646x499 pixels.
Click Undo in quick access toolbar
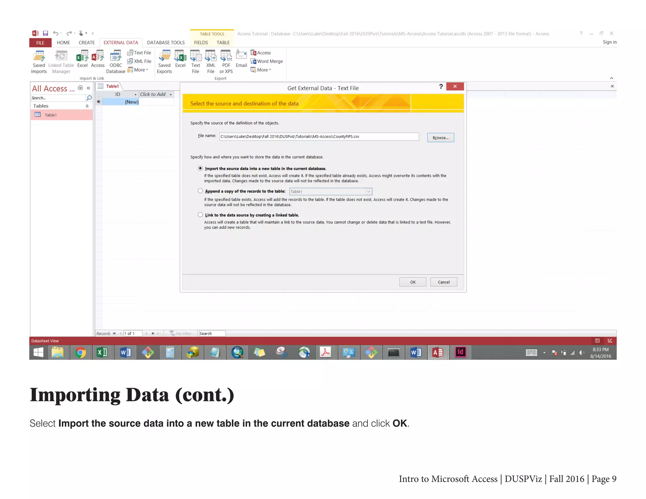coord(56,33)
